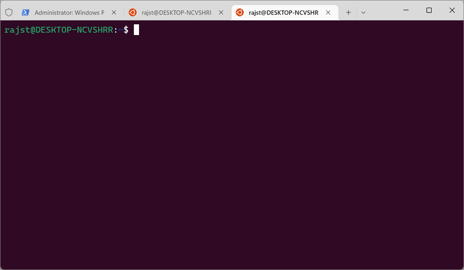The image size is (464, 270).
Task: Click the Ubuntu logo on the active tab
Action: coord(240,13)
